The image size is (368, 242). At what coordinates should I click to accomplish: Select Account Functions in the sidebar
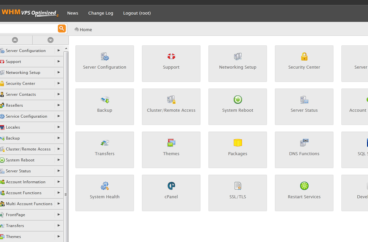click(24, 193)
